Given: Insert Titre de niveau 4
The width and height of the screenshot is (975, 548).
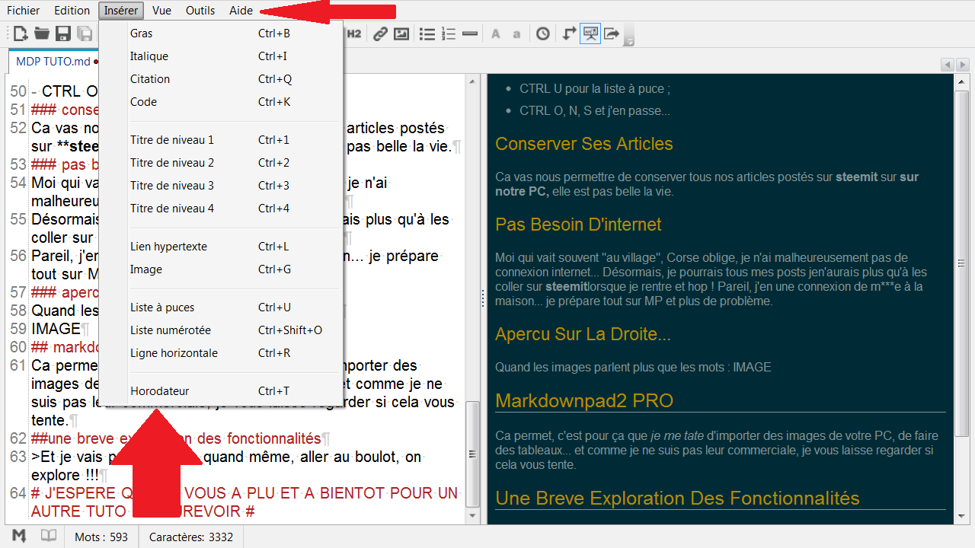Looking at the screenshot, I should (221, 209).
